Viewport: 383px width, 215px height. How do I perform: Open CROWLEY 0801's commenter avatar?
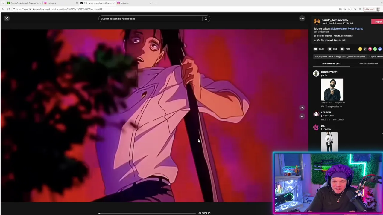tap(316, 74)
